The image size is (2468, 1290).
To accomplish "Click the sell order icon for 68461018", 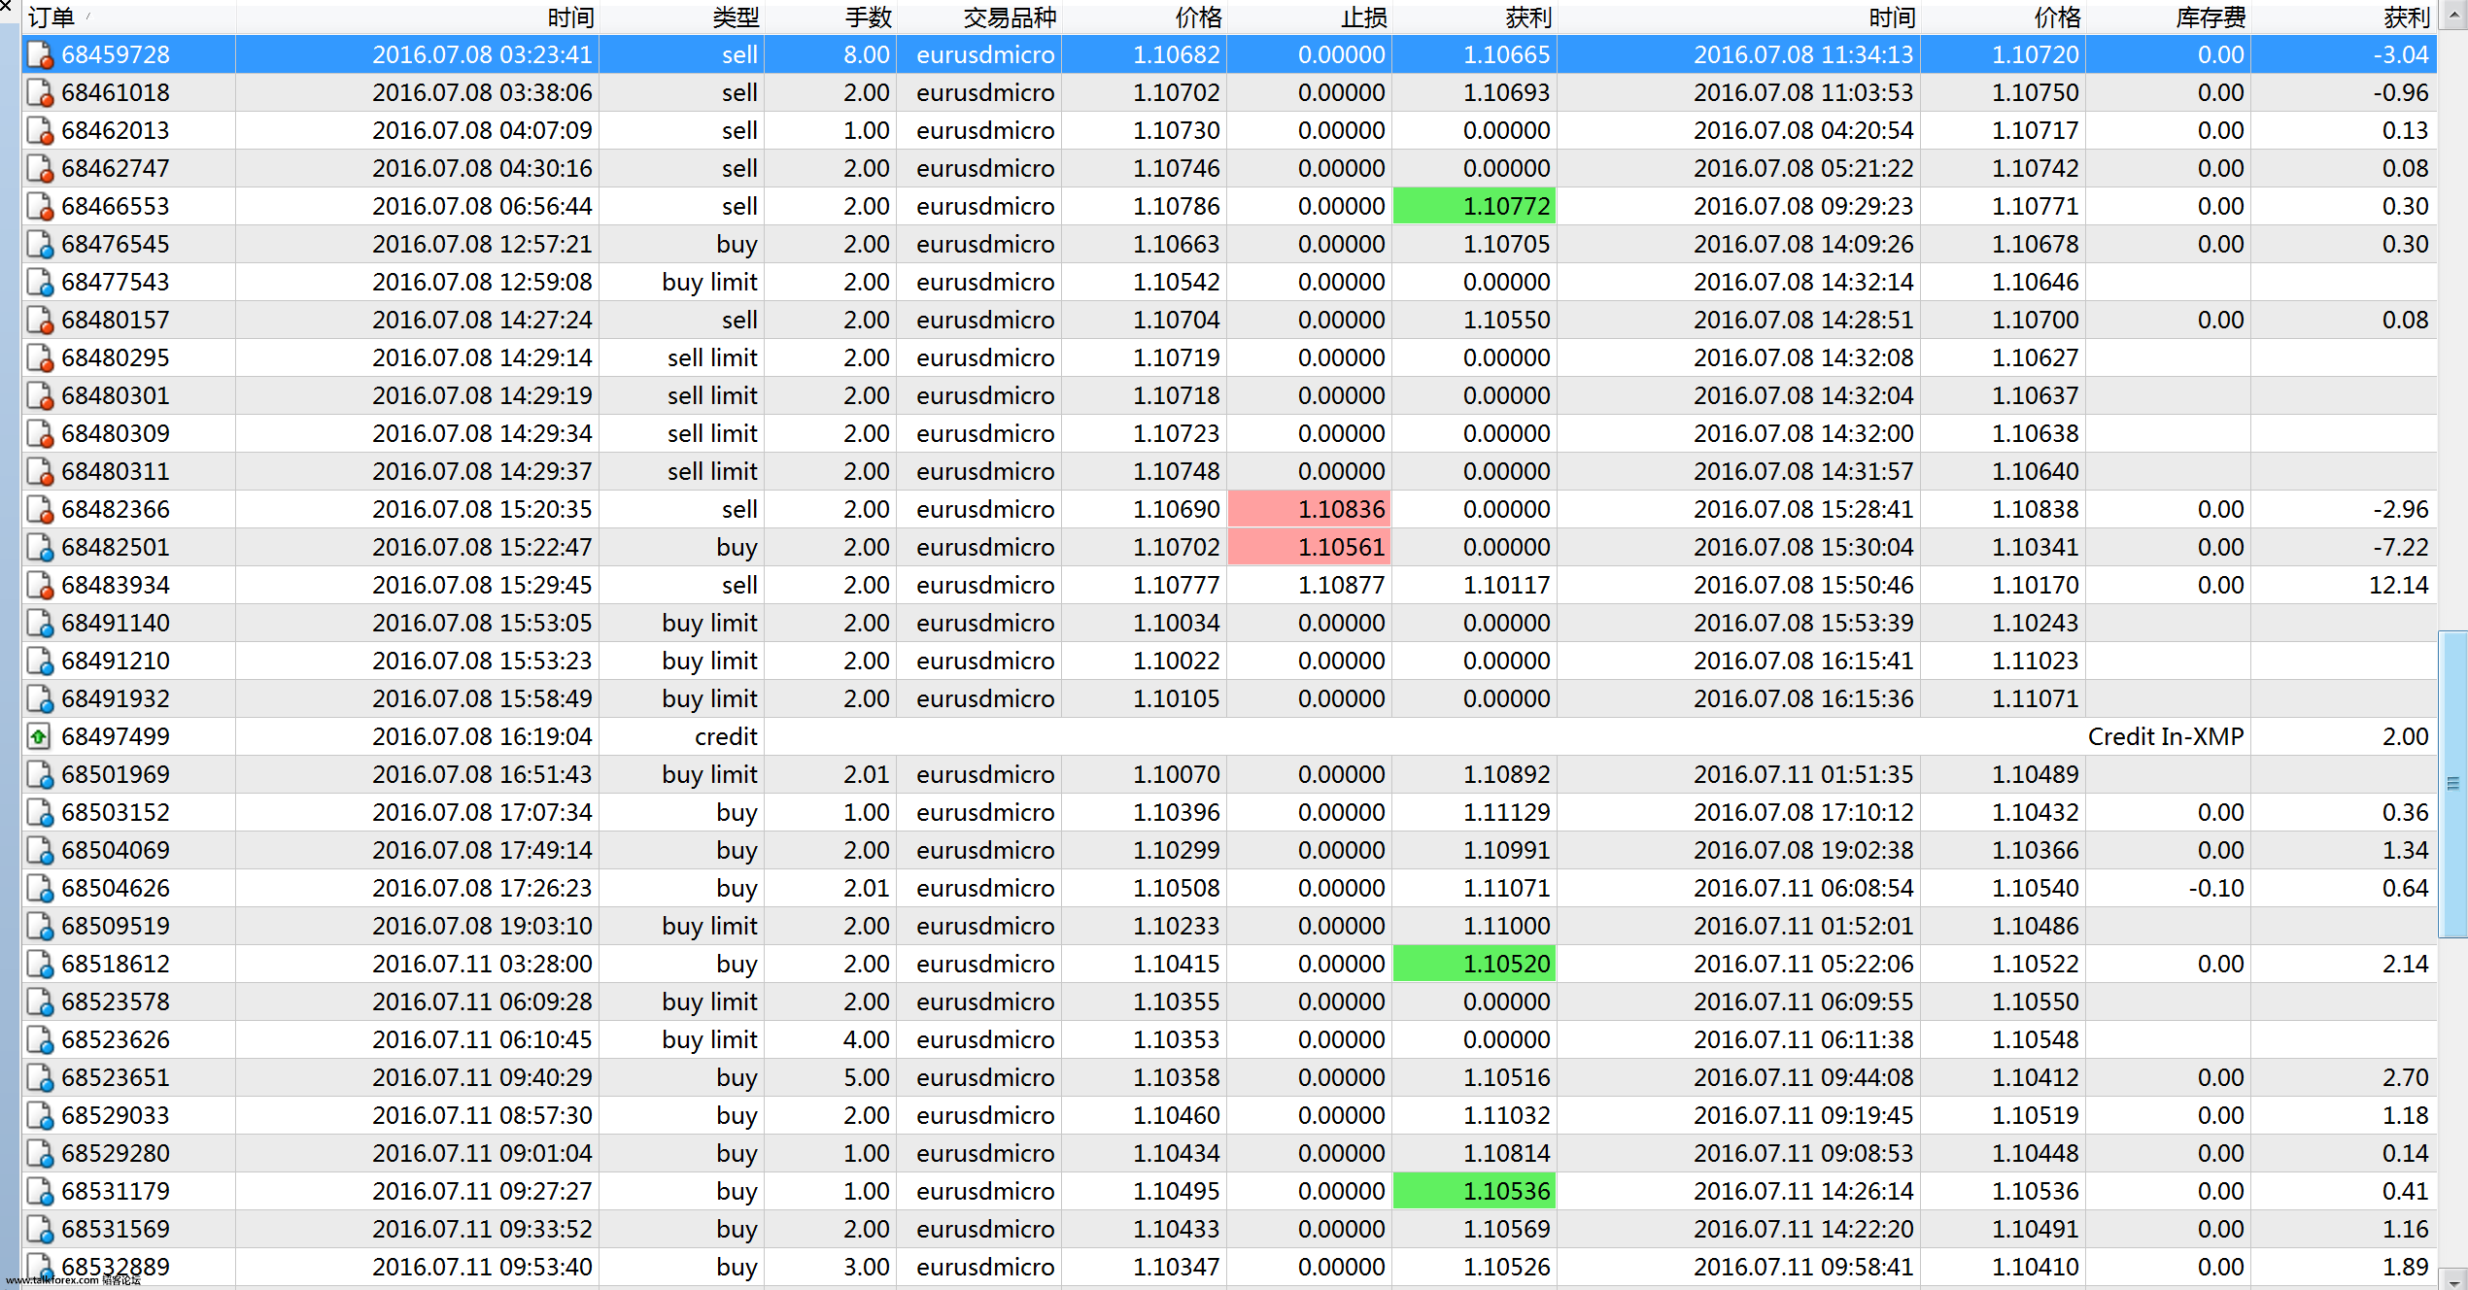I will tap(40, 93).
